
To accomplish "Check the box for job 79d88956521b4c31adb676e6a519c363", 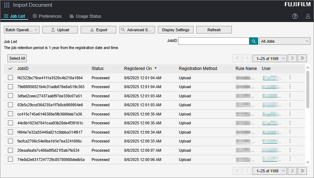I will click(x=10, y=87).
